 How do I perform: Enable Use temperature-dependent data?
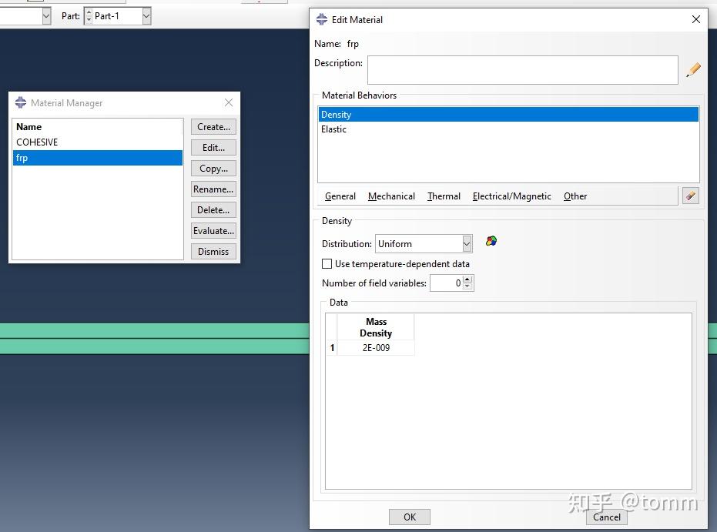pyautogui.click(x=327, y=263)
